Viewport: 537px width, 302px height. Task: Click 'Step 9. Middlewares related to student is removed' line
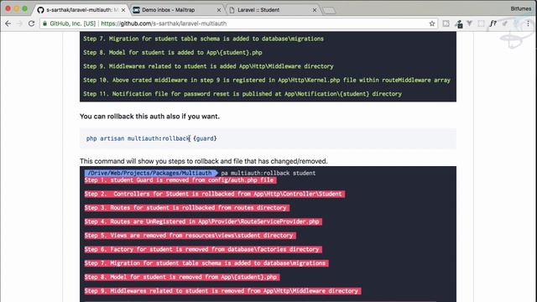pos(222,291)
